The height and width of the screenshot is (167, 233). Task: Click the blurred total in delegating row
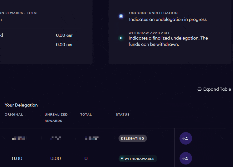(x=92, y=138)
